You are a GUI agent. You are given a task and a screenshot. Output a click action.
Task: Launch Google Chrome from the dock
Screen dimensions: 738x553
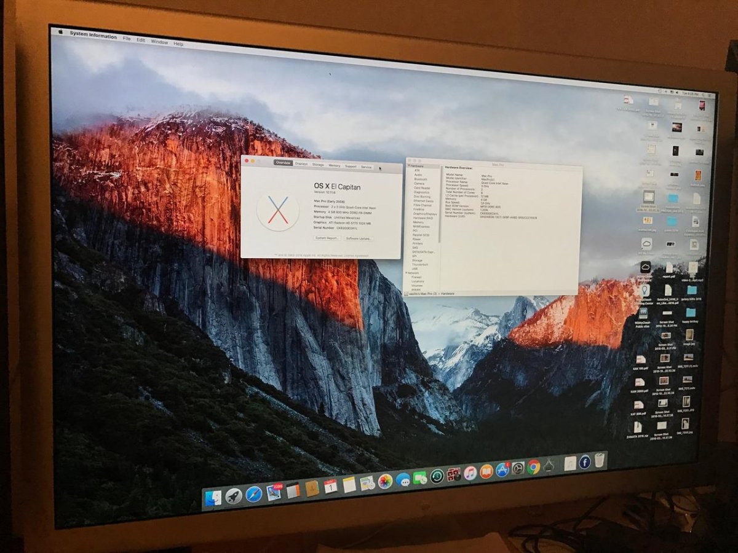[533, 467]
